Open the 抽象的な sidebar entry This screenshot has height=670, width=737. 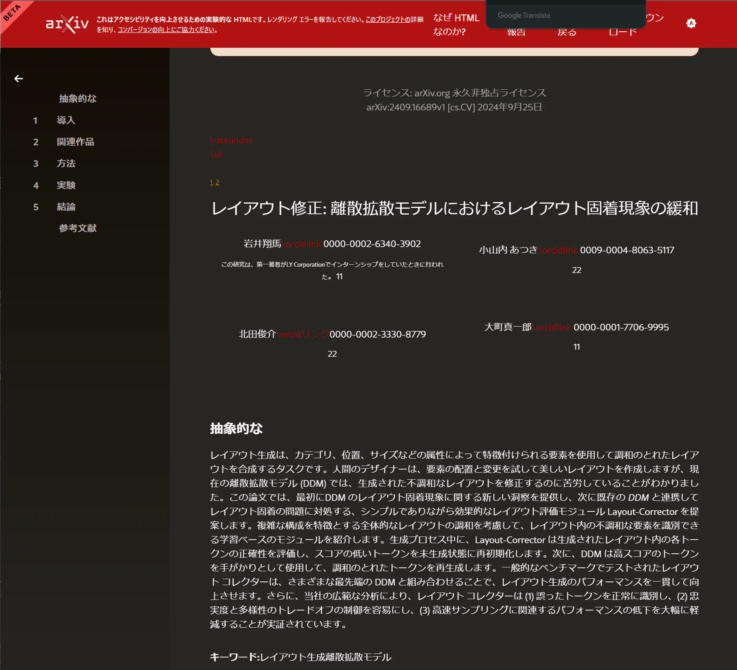coord(78,98)
